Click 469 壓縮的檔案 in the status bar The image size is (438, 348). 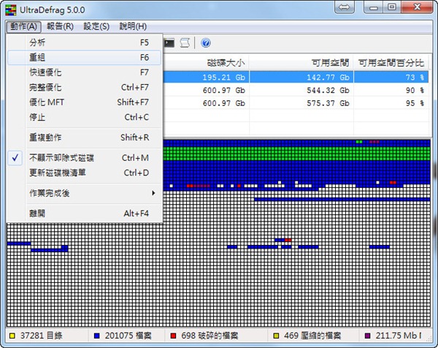312,336
